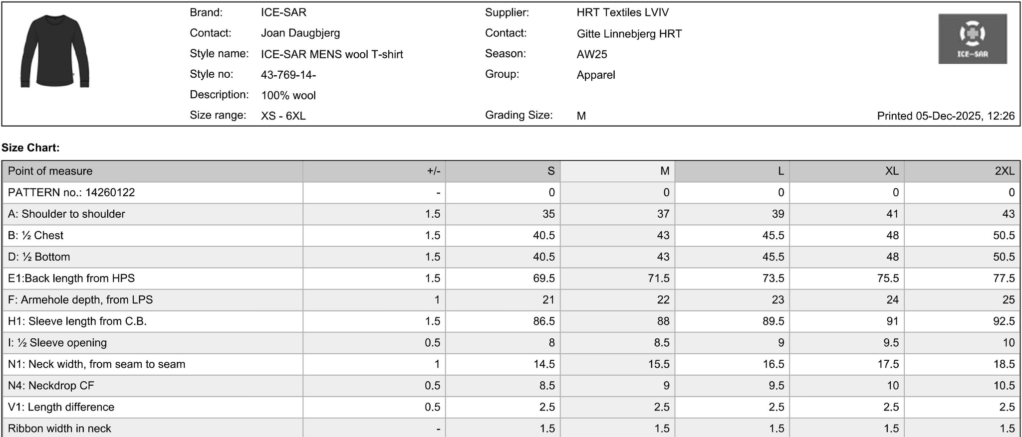Click the M size column header

(617, 171)
